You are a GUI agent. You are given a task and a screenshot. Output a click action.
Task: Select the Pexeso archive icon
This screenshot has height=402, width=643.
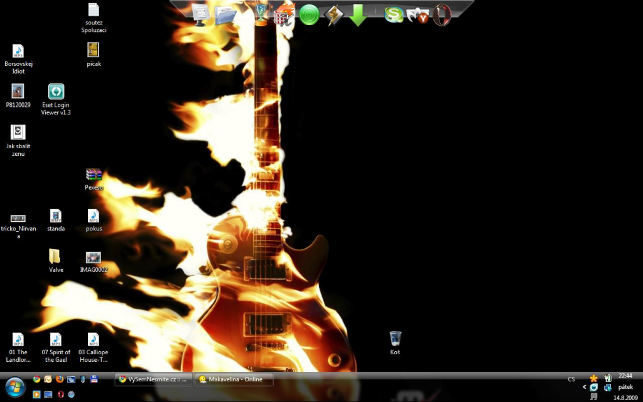pyautogui.click(x=94, y=179)
